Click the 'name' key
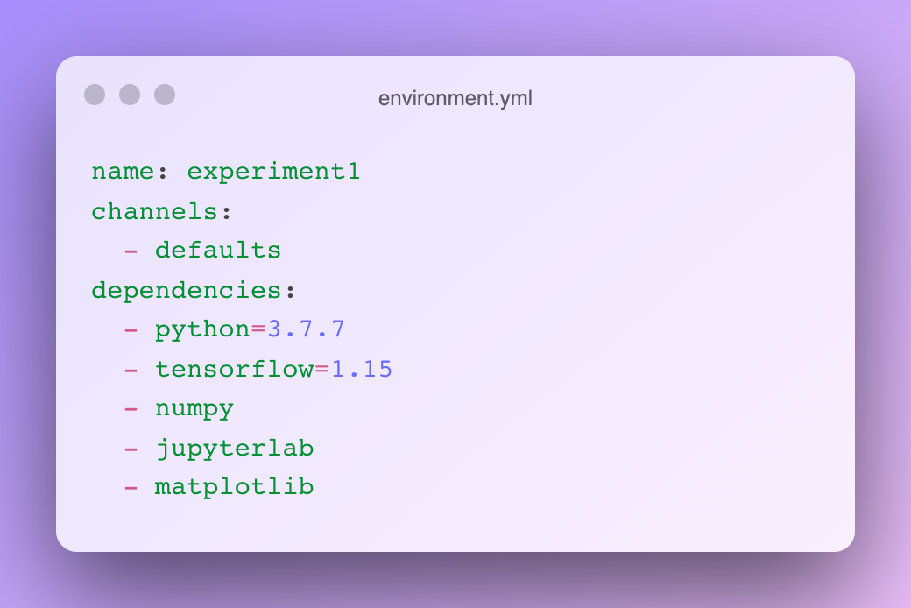911x608 pixels. [x=123, y=172]
